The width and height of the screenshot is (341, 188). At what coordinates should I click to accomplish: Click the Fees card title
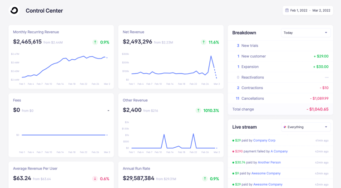17,100
